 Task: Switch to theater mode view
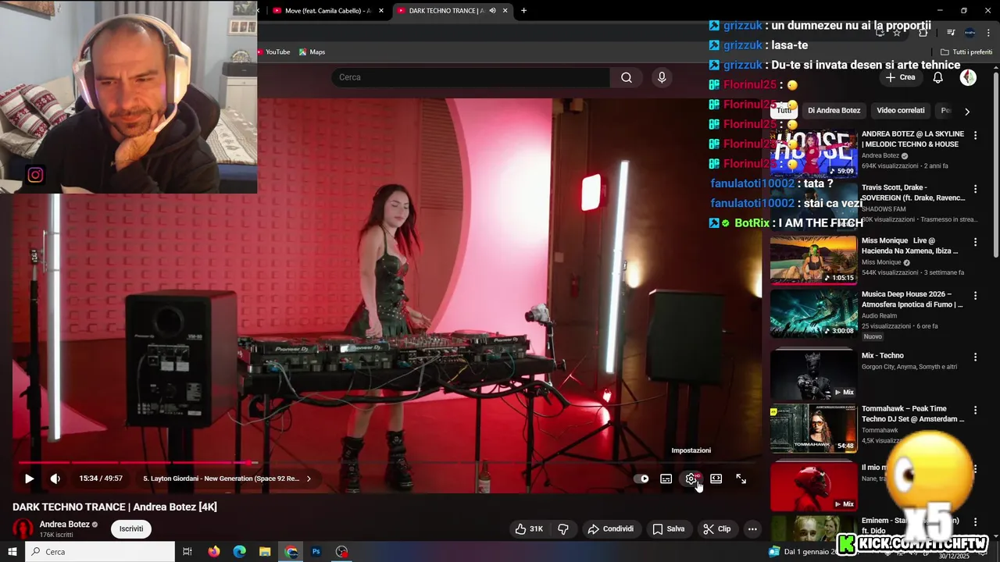click(x=716, y=478)
